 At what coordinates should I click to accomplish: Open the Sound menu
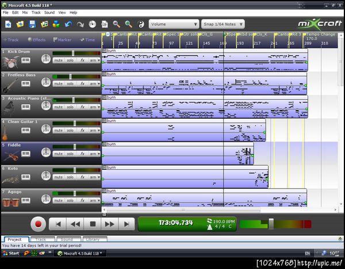49,13
